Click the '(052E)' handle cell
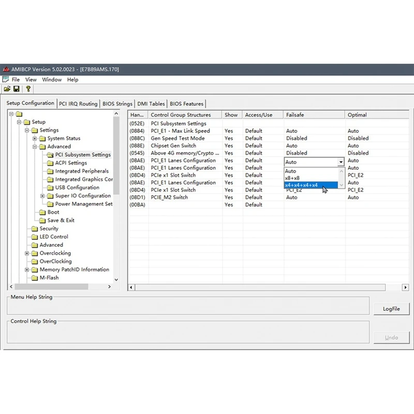This screenshot has width=414, height=414. point(137,124)
